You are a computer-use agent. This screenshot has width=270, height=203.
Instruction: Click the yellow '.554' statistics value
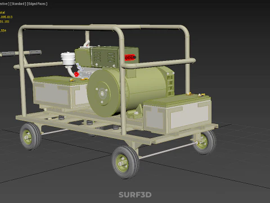(3, 30)
